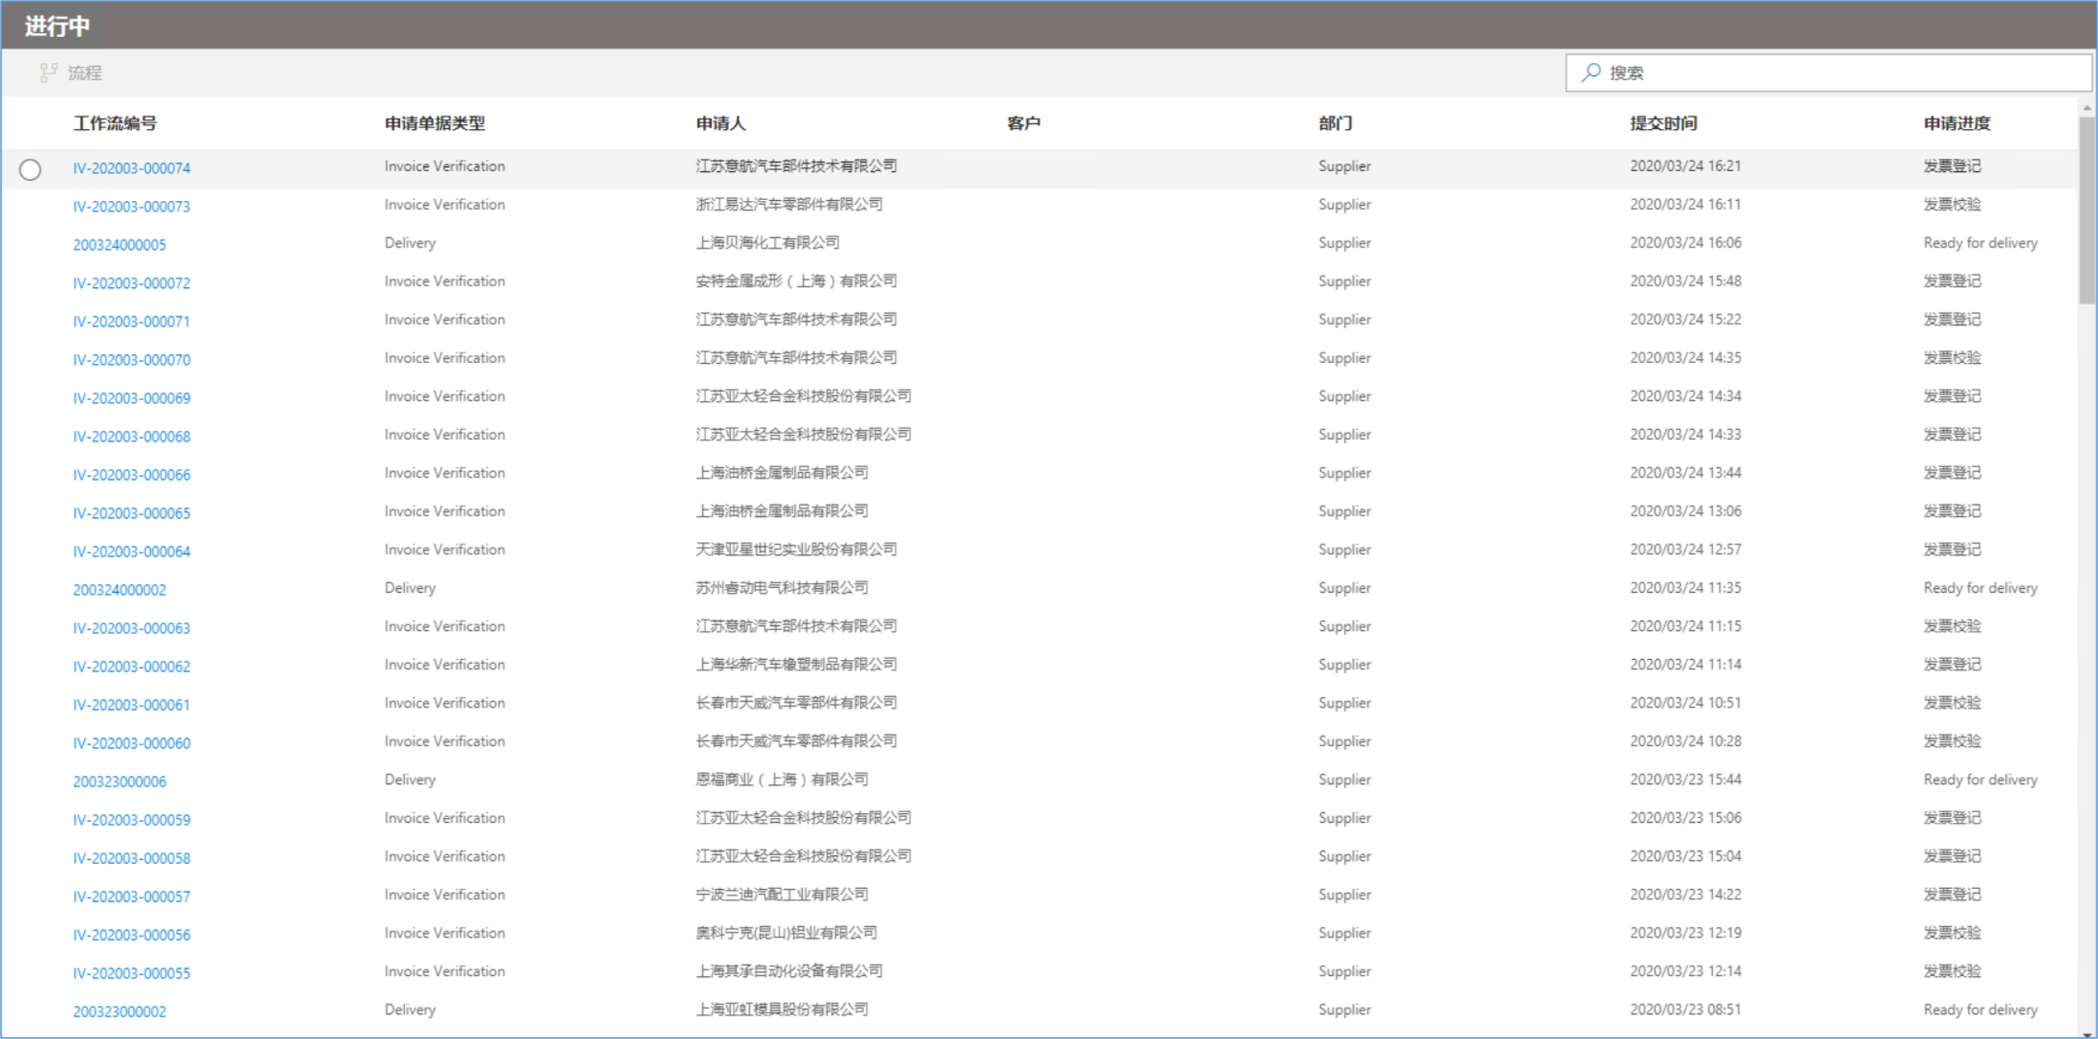
Task: Click 发票校验 status of IV-202003-000073
Action: click(x=1952, y=203)
